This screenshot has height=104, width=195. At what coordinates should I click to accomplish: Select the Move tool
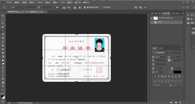(3, 16)
